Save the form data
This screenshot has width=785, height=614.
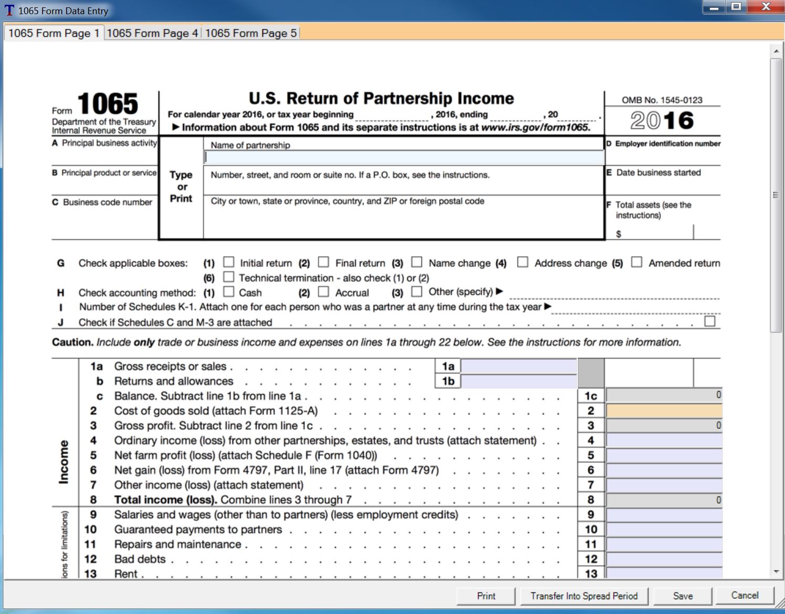point(683,596)
